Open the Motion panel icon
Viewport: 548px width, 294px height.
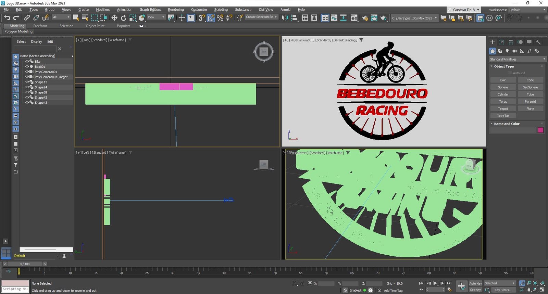coord(520,42)
